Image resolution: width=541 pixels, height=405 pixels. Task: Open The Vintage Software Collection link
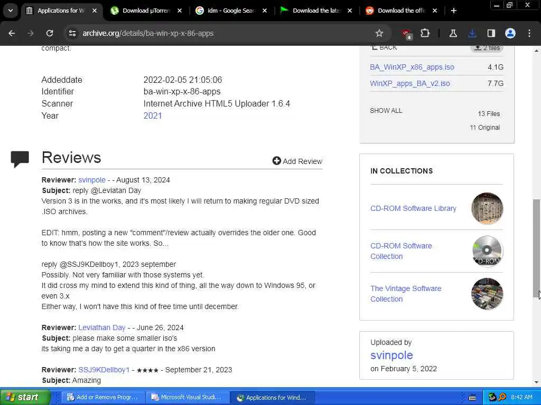coord(406,294)
